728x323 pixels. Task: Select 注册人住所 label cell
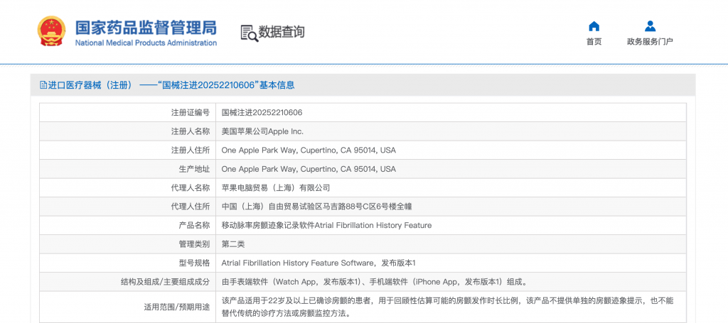pos(127,150)
